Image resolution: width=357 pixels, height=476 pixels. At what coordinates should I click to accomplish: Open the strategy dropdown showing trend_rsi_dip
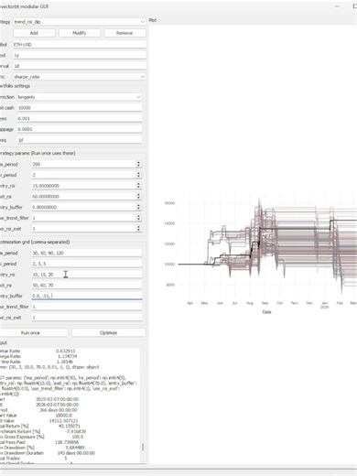click(x=80, y=22)
